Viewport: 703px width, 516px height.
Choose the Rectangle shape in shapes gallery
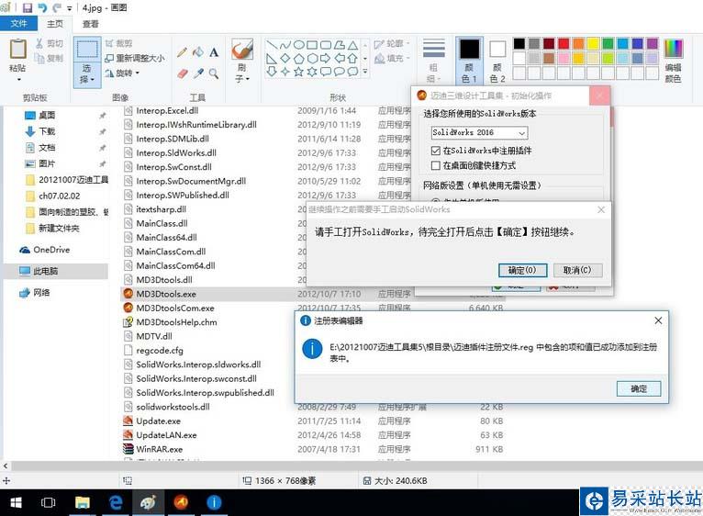coord(312,45)
